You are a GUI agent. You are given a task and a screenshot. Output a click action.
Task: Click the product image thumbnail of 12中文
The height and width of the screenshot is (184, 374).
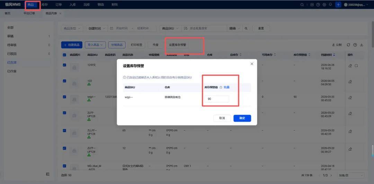click(x=74, y=68)
